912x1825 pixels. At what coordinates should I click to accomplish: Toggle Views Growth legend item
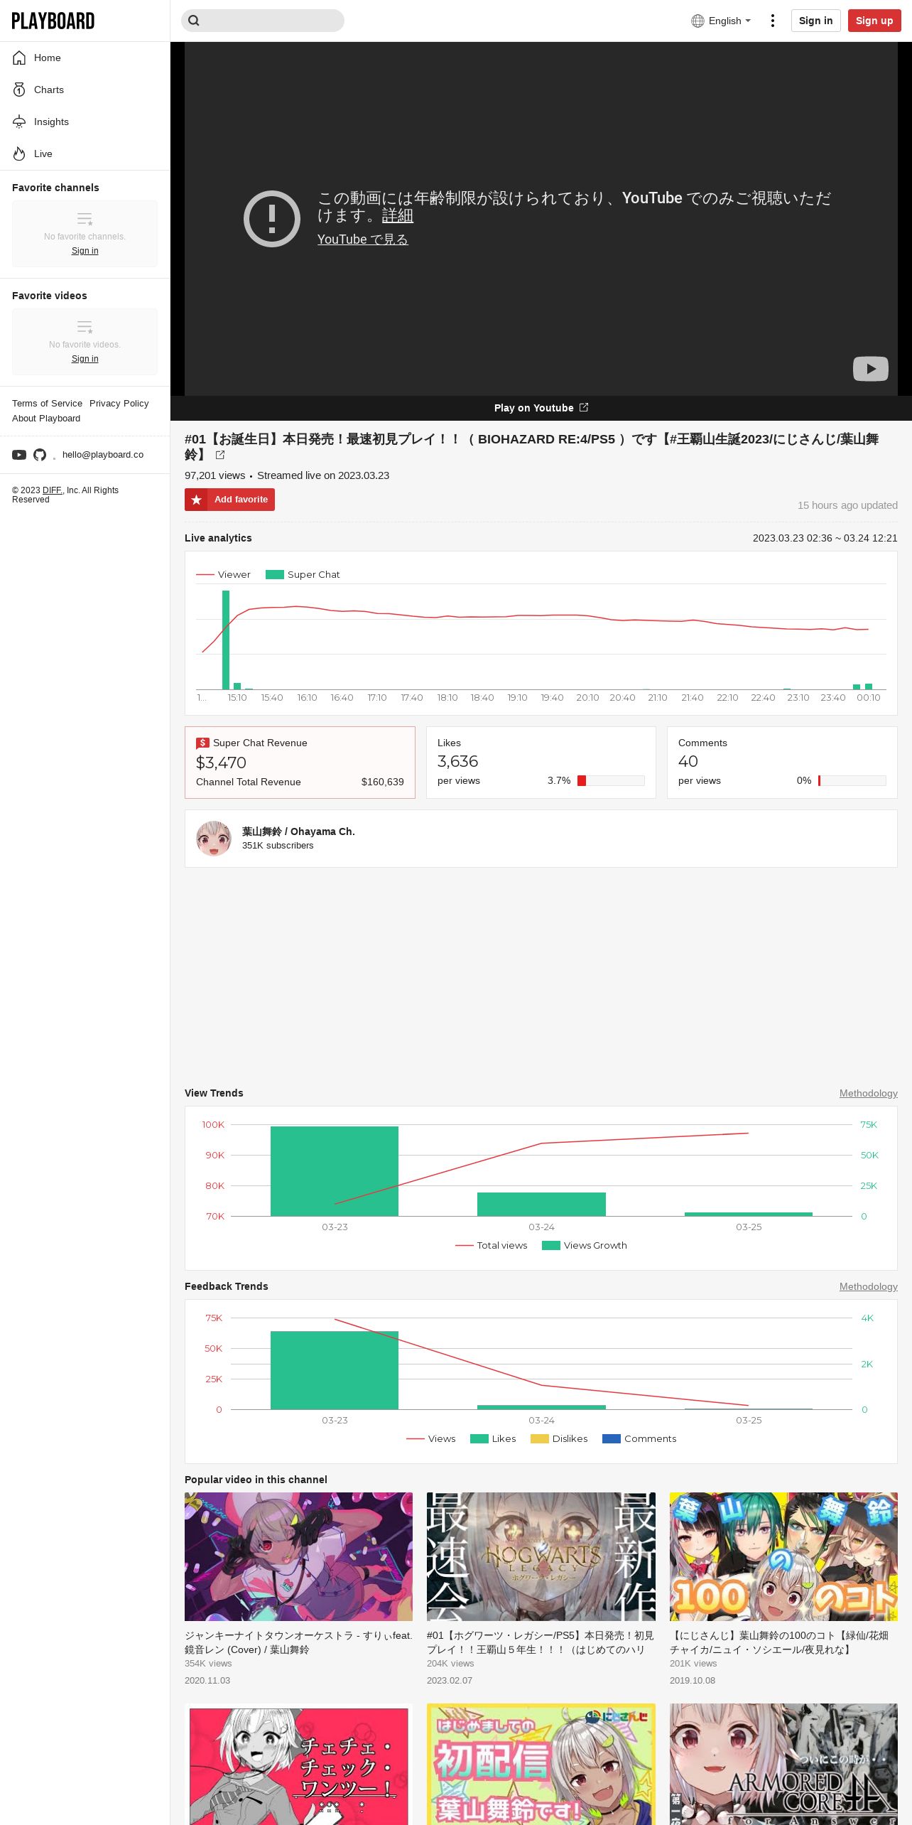point(585,1245)
